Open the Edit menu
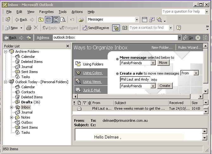This screenshot has width=212, height=154. 19,12
